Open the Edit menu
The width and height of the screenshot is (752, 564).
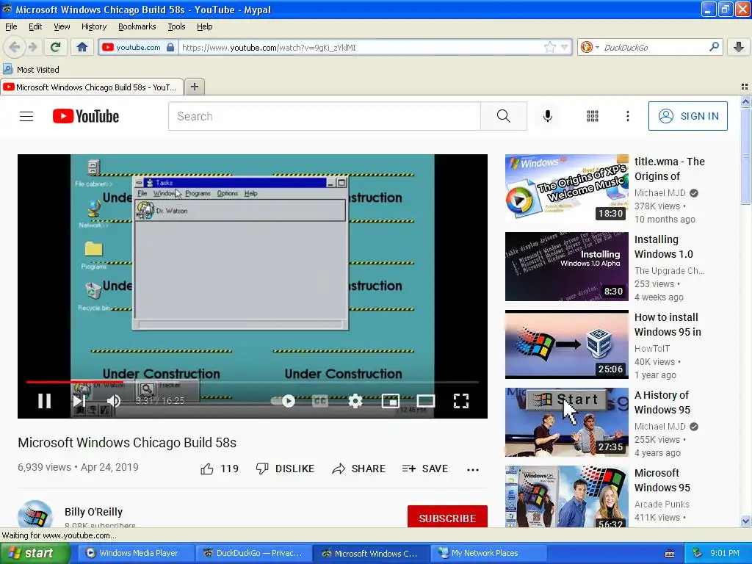tap(35, 26)
